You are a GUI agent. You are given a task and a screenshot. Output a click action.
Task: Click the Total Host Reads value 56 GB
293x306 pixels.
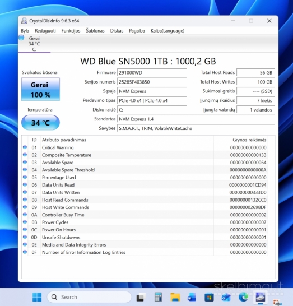tap(255, 73)
